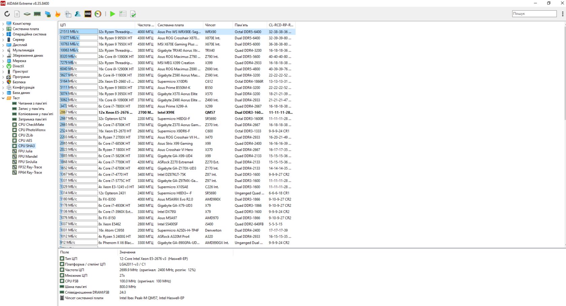Start the benchmark with green play icon
This screenshot has height=306, width=566.
(x=113, y=14)
